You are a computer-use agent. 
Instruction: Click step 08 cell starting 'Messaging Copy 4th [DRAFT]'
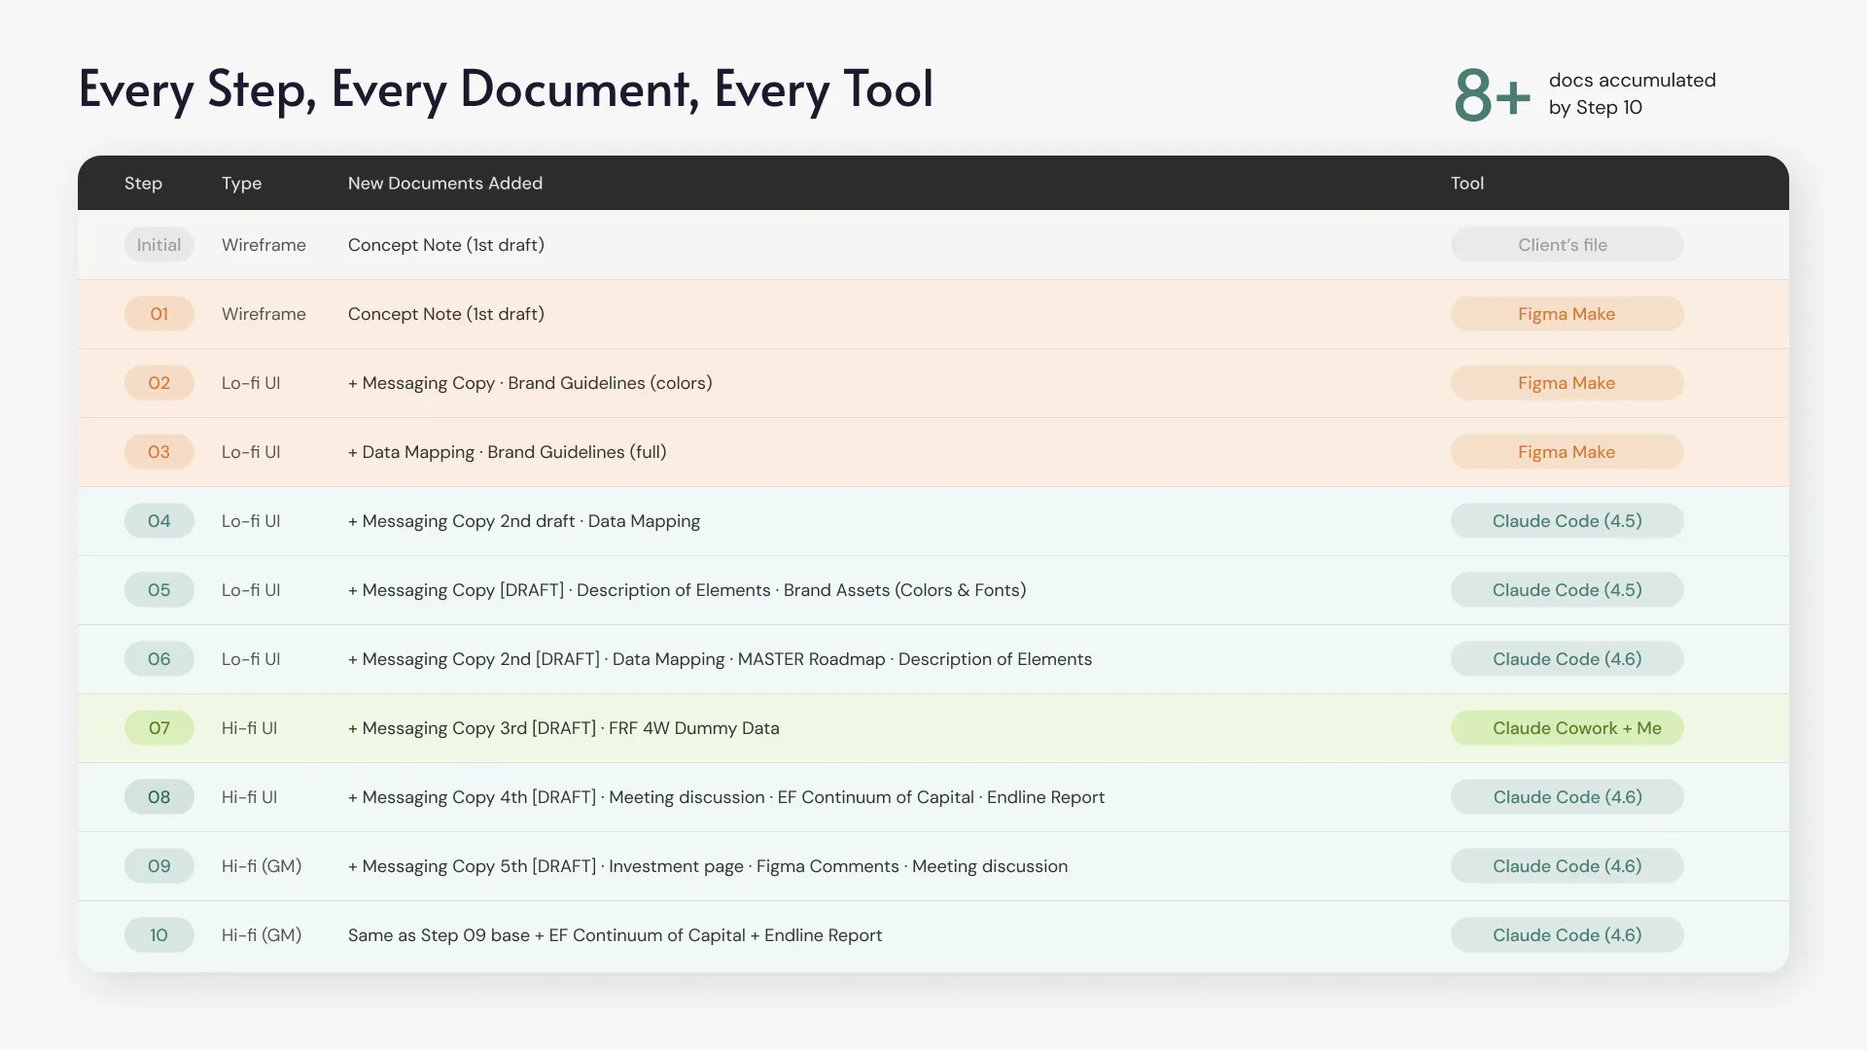click(726, 797)
